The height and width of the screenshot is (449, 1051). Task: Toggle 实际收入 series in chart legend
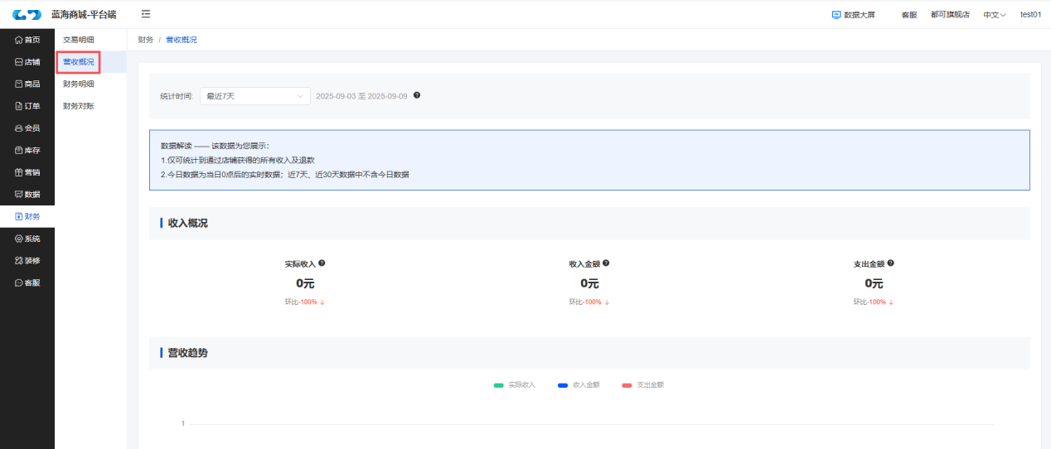pyautogui.click(x=515, y=385)
